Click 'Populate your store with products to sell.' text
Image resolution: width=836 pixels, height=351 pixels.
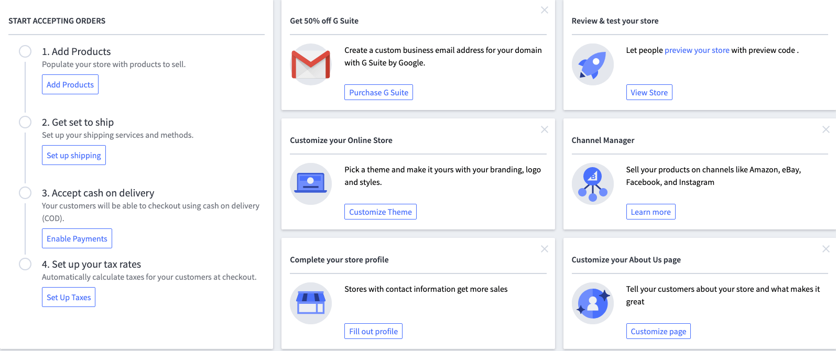(x=114, y=64)
